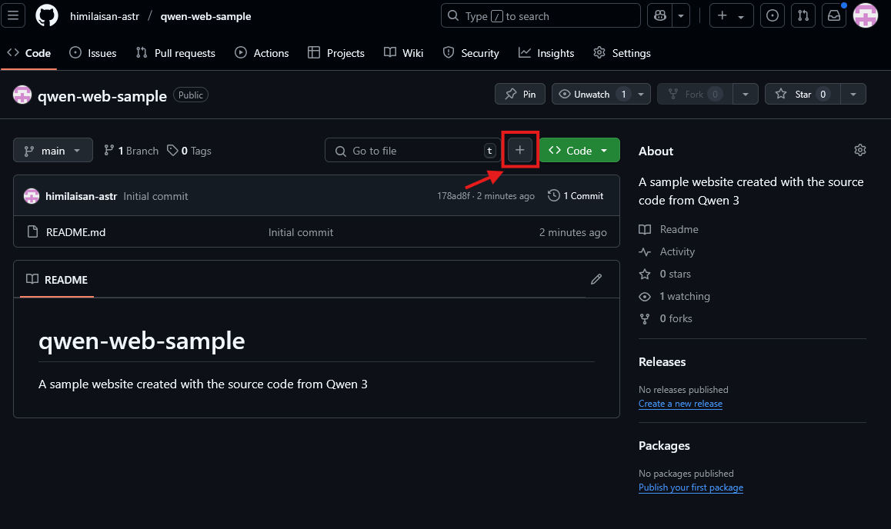This screenshot has height=529, width=891.
Task: Click the README.md file icon
Action: (x=32, y=231)
